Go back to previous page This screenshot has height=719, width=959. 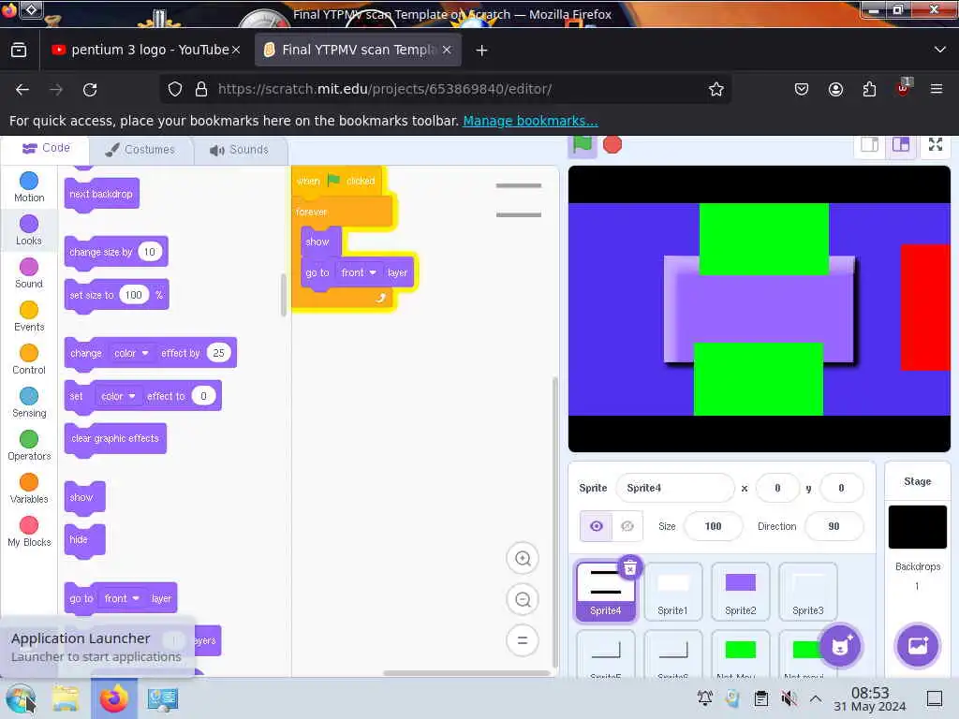point(22,90)
